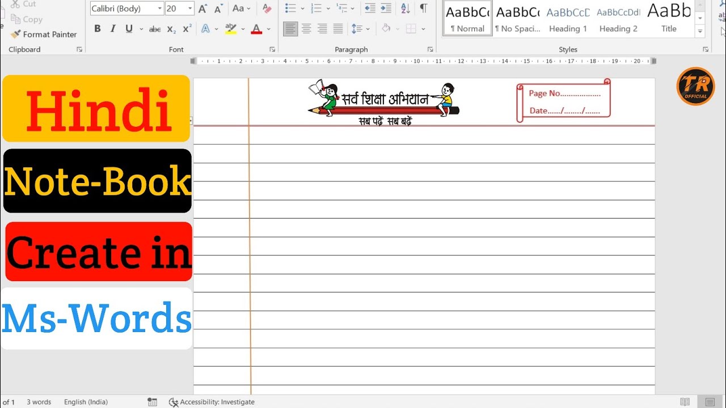This screenshot has height=408, width=726.
Task: Toggle Show/Hide paragraph marks
Action: click(423, 8)
